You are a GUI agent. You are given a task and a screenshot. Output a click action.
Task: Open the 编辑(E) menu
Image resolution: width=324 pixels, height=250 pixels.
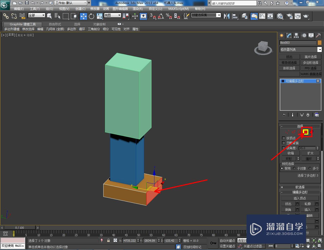[19, 9]
